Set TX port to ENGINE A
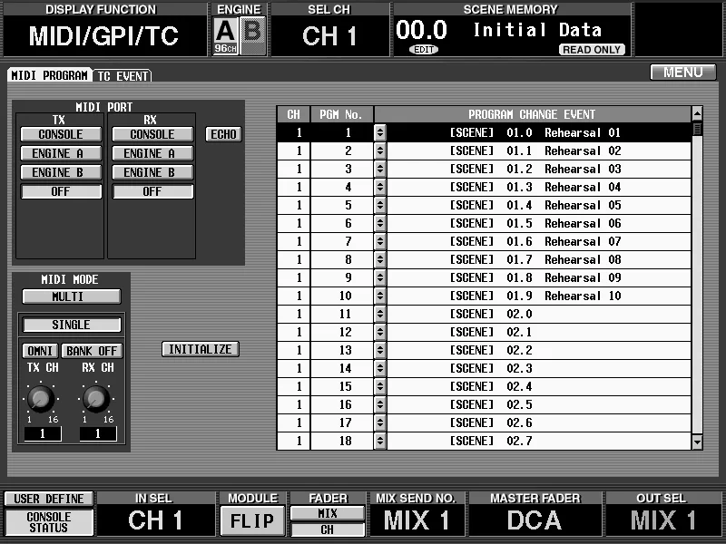The width and height of the screenshot is (726, 544). coord(61,153)
